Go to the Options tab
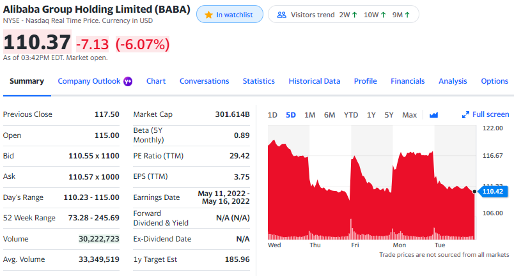This screenshot has height=276, width=514. pos(495,81)
